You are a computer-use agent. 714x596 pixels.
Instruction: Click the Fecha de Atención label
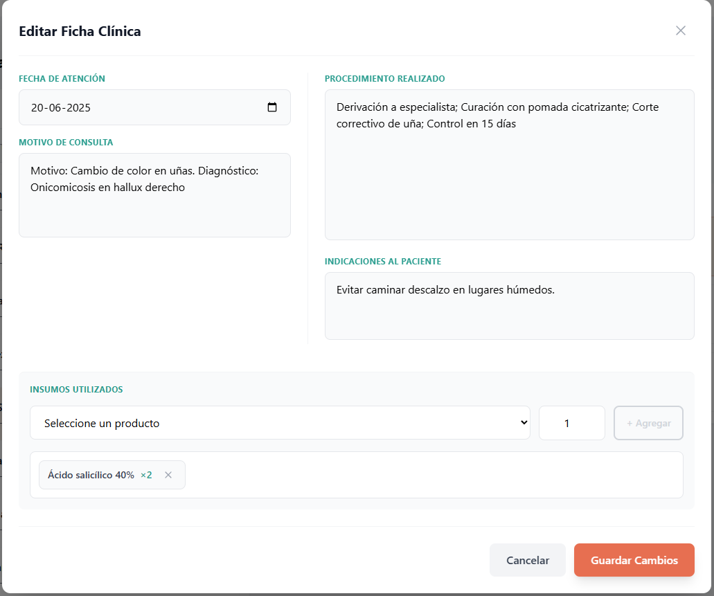tap(62, 79)
